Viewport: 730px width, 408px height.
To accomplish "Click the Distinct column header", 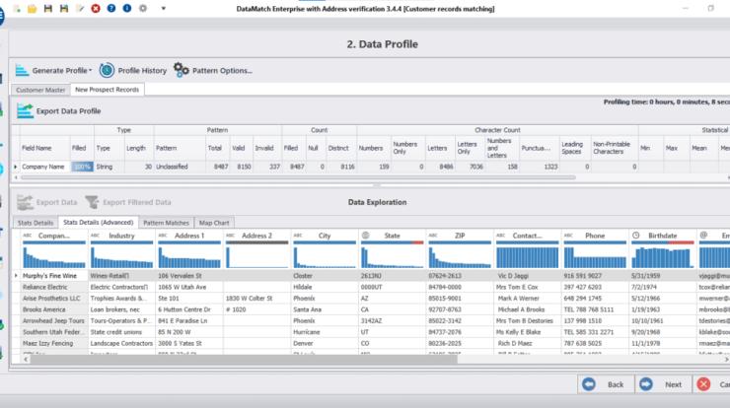I will pyautogui.click(x=338, y=148).
